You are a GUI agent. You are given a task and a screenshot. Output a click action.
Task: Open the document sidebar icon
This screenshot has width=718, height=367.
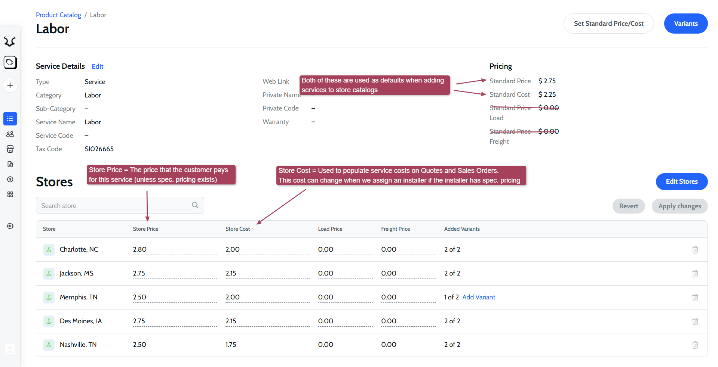pos(10,164)
